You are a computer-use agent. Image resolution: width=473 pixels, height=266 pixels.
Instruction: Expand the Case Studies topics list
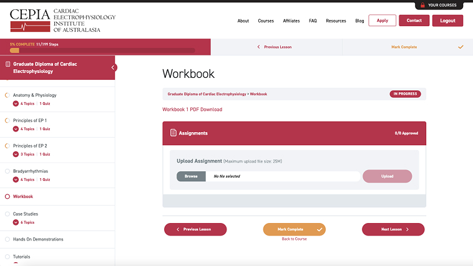point(16,222)
